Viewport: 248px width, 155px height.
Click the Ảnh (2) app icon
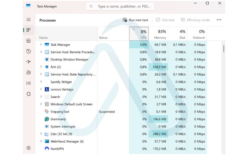coord(47,67)
